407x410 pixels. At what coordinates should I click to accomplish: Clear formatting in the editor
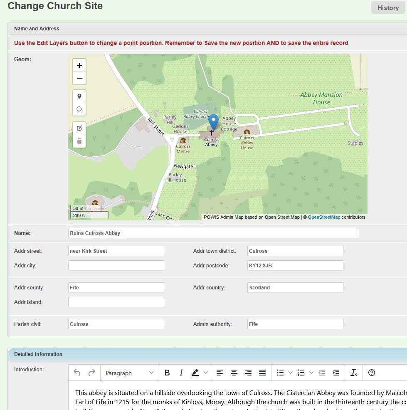(354, 373)
